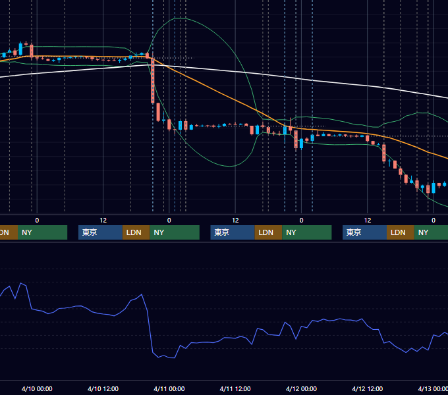This screenshot has height=395, width=448.
Task: Click the 4/11 12:00 date label
Action: 235,388
